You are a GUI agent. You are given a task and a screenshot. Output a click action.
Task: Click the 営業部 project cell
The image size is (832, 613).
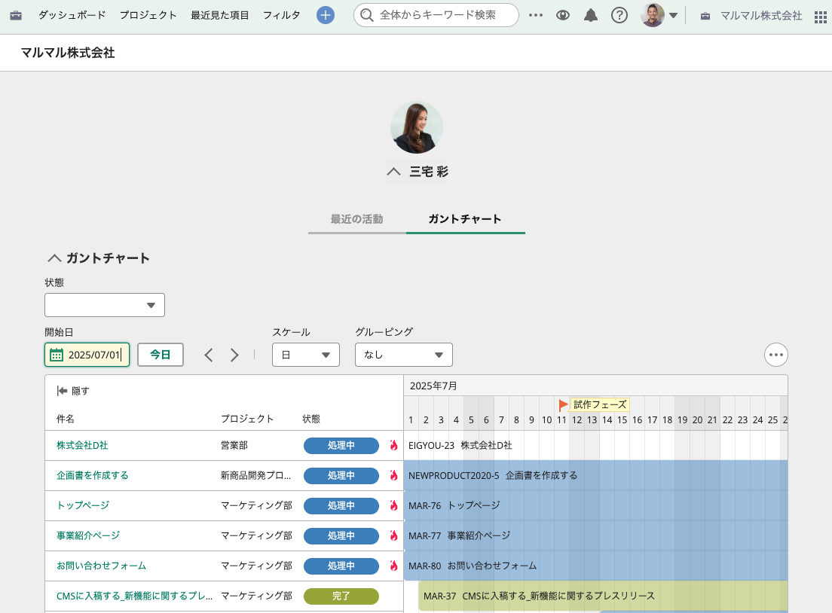coord(234,445)
